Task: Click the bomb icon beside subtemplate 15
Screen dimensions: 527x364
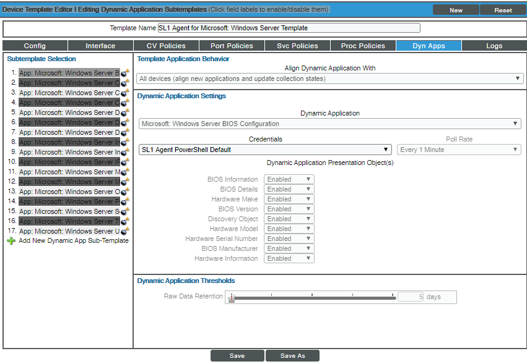Action: pos(124,211)
